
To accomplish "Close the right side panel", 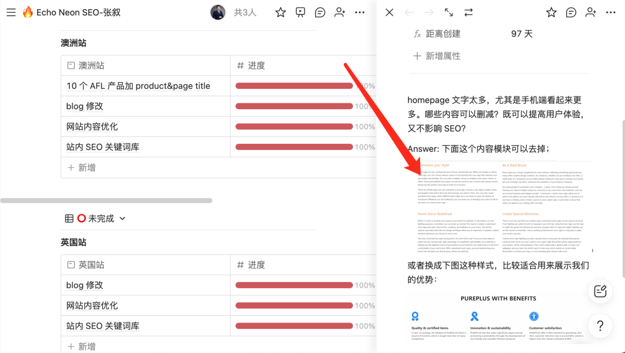I will click(389, 12).
